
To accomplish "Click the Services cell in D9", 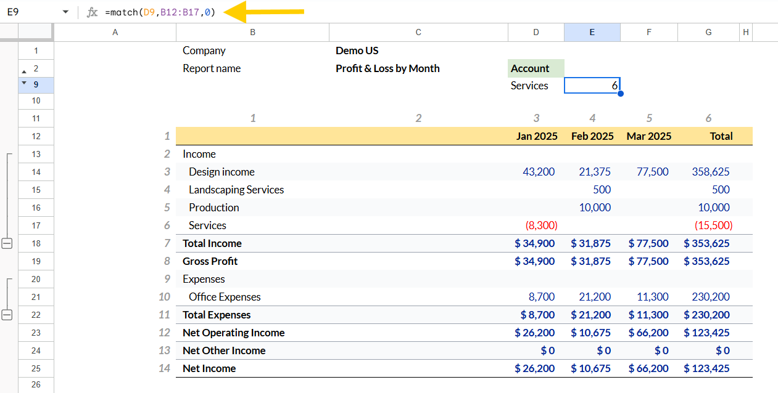I will (x=536, y=86).
